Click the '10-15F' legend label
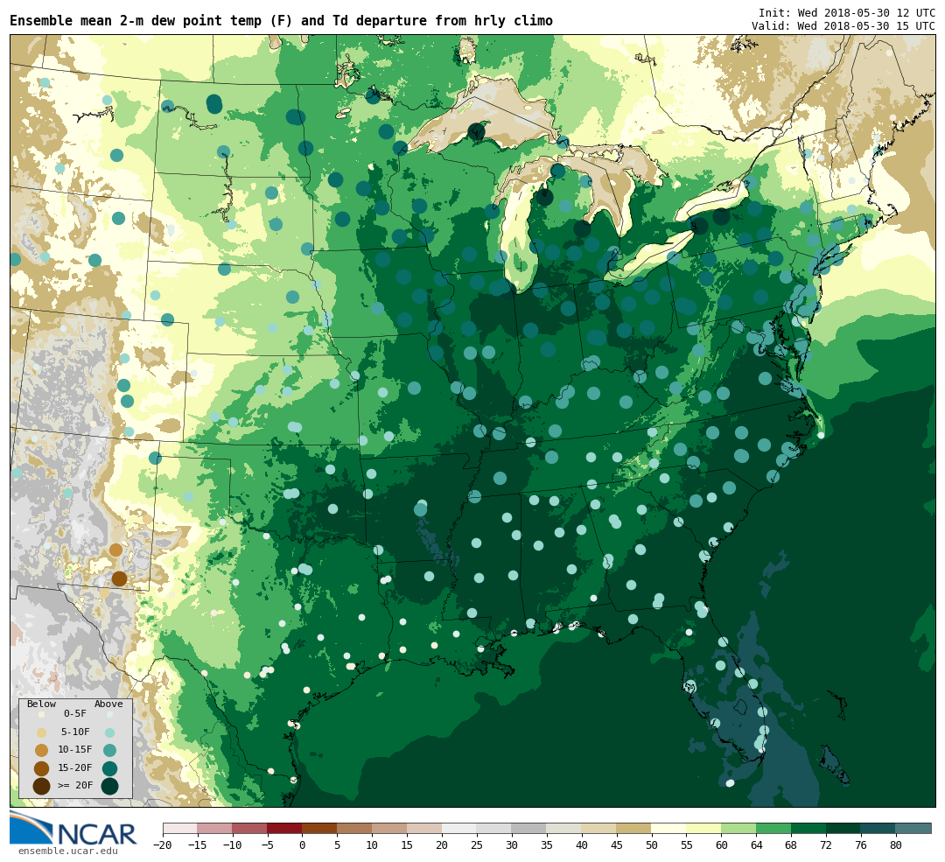The width and height of the screenshot is (945, 862). click(75, 750)
